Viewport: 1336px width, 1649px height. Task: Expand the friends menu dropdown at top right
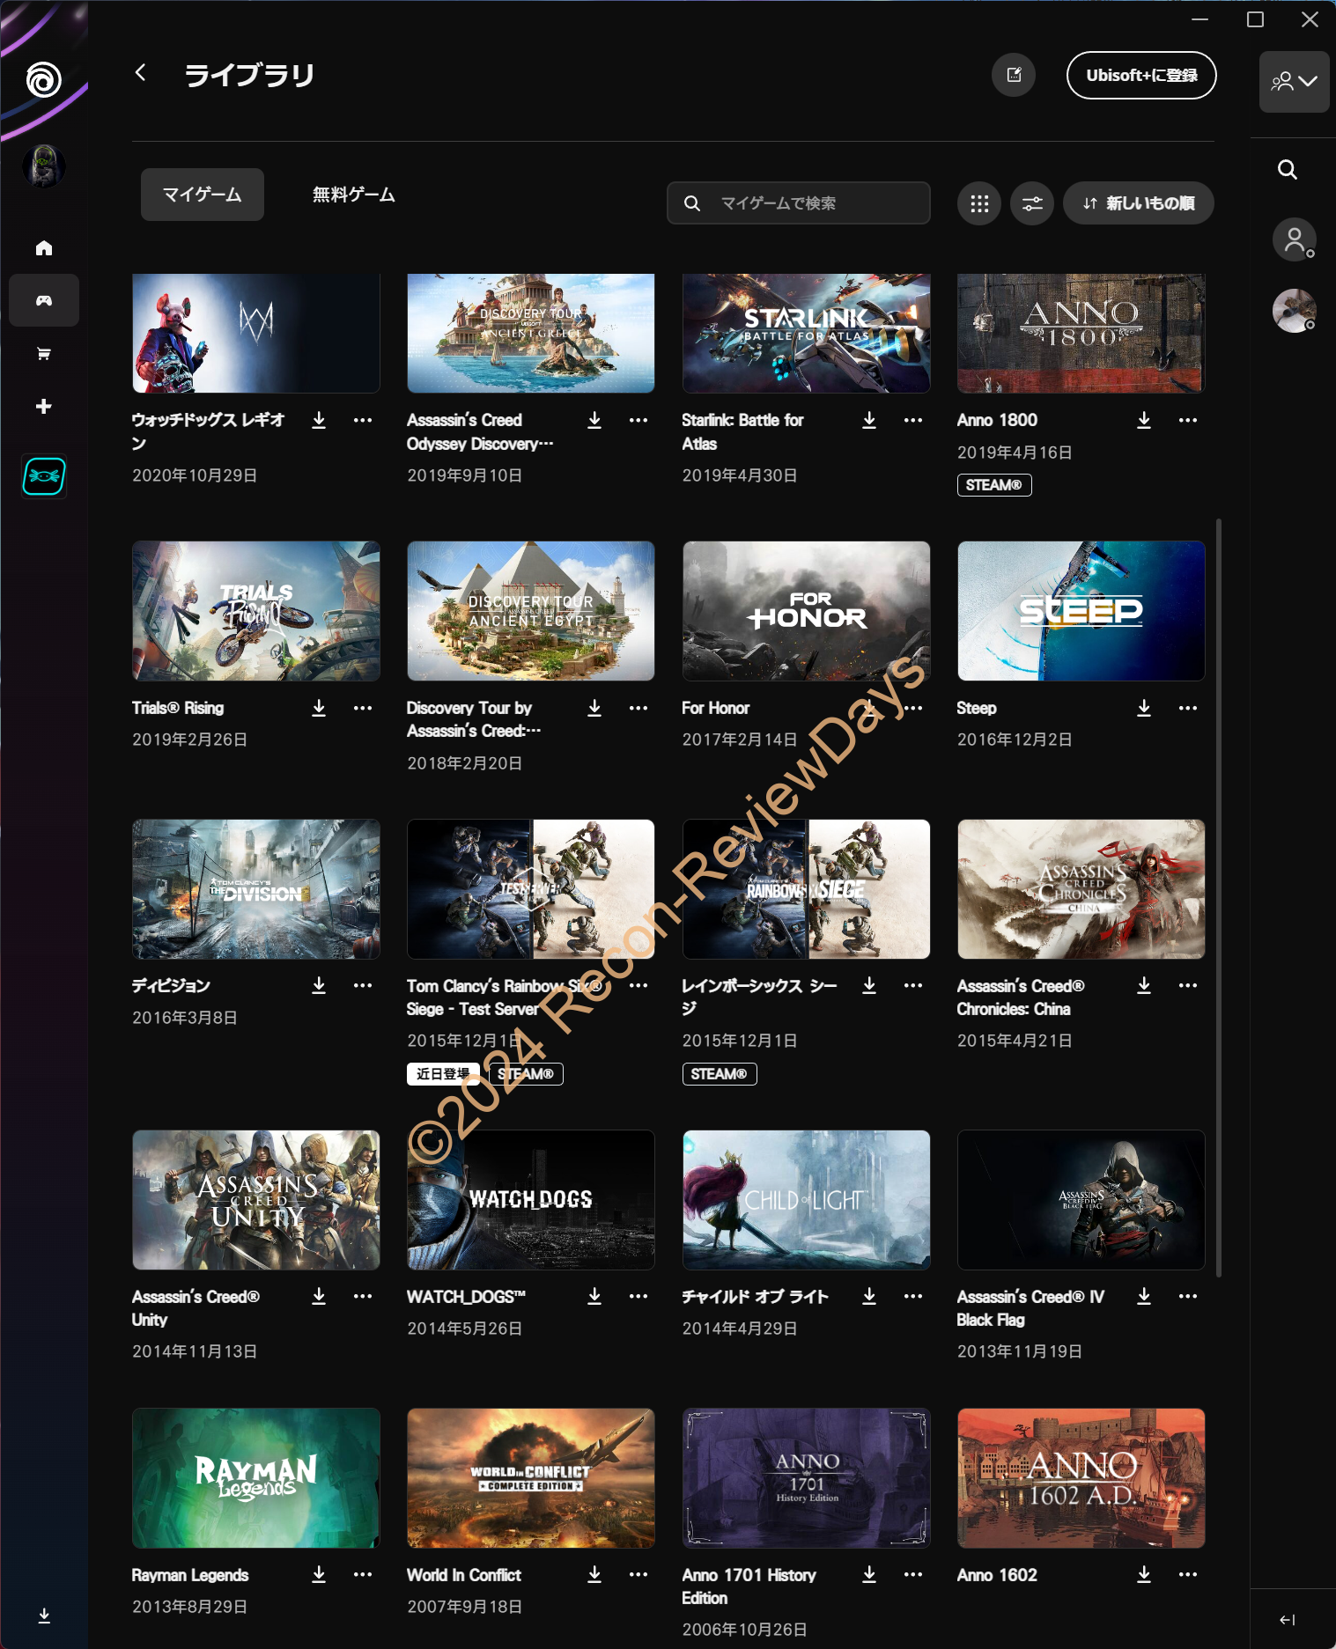[x=1293, y=82]
